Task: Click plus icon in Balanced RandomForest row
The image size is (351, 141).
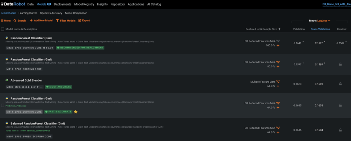Action: pyautogui.click(x=278, y=132)
